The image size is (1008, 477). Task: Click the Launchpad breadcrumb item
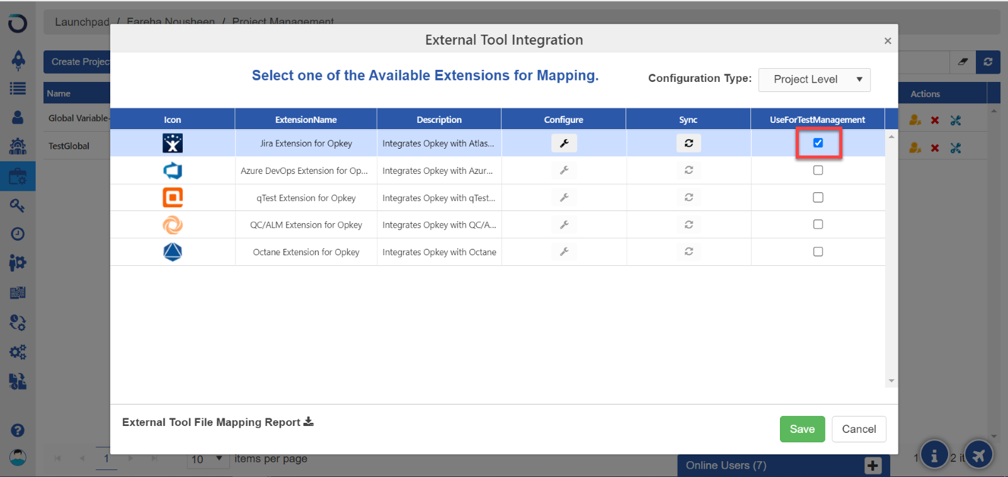click(x=82, y=22)
